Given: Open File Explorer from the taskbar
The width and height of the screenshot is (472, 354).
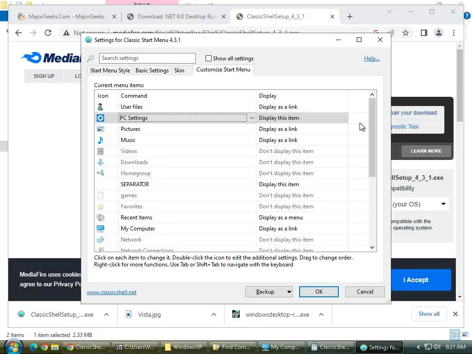Looking at the screenshot, I should [x=55, y=347].
